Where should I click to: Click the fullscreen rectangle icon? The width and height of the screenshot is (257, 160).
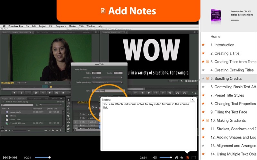pyautogui.click(x=194, y=157)
